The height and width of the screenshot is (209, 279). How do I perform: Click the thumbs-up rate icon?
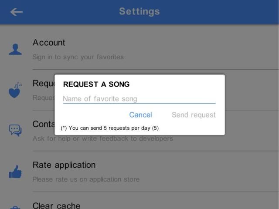(x=15, y=172)
